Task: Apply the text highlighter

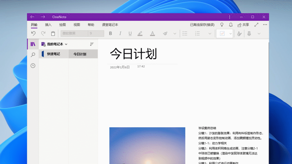Action: (x=140, y=33)
